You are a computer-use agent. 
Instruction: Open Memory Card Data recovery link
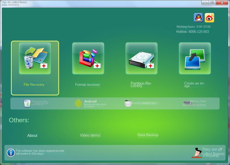[x=194, y=103]
